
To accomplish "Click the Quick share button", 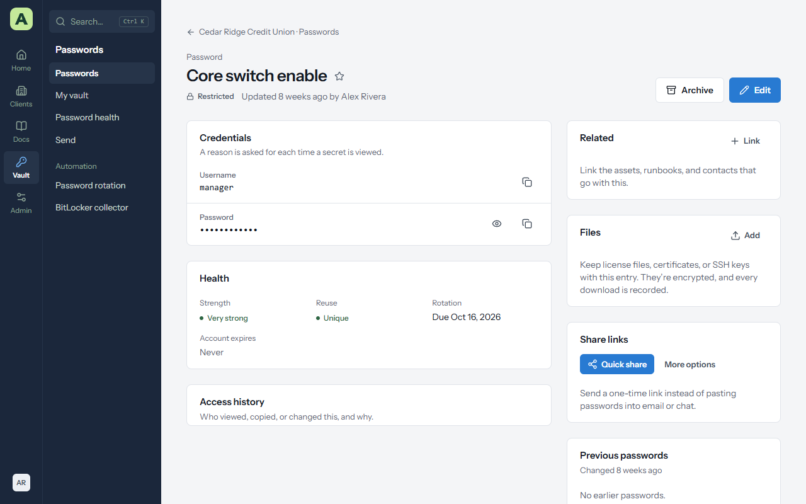I will point(617,364).
